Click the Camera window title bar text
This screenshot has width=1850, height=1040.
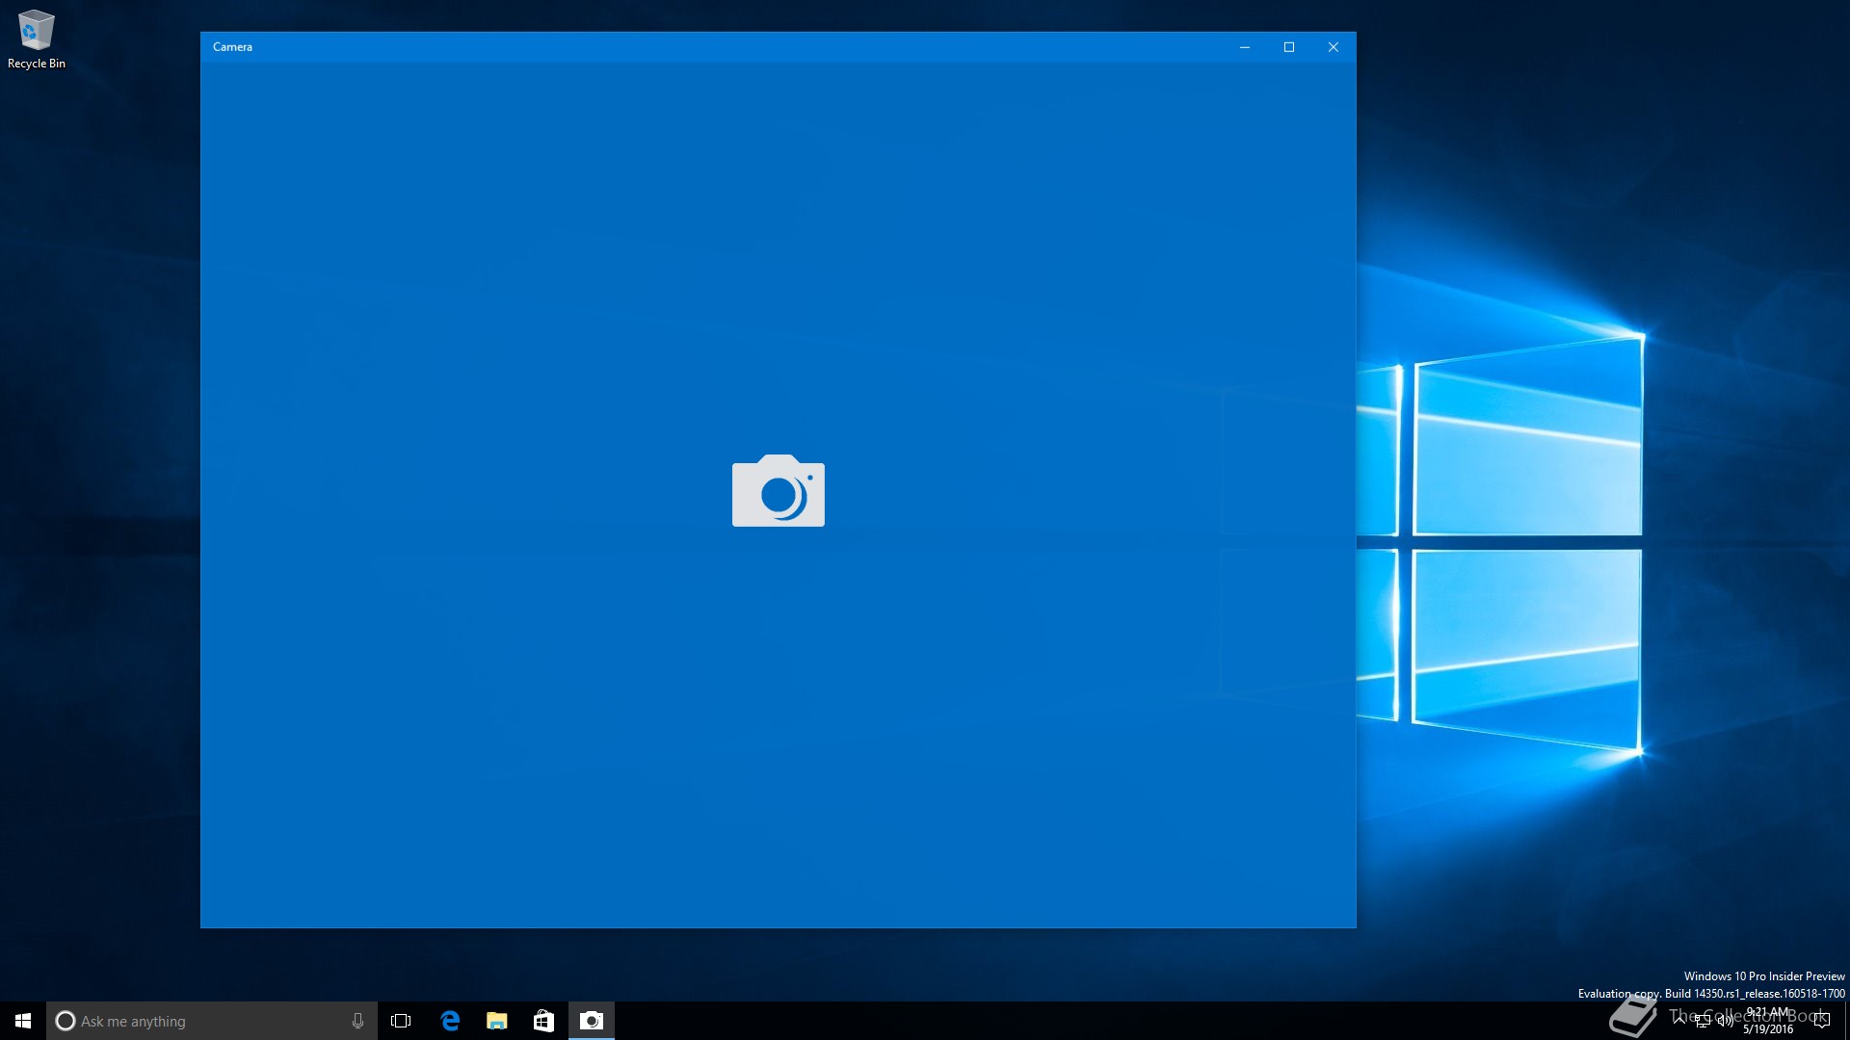232,47
